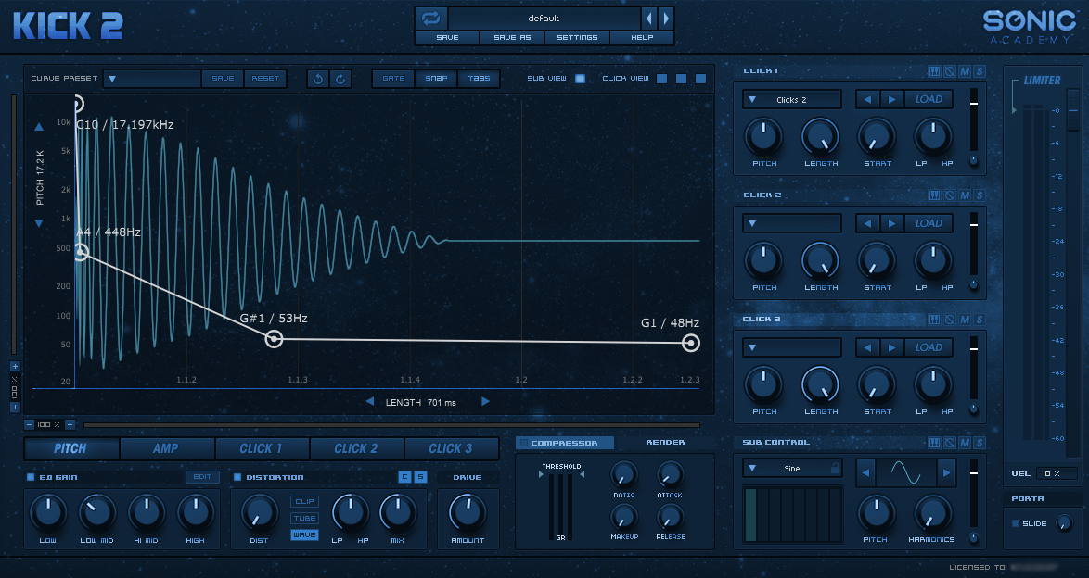The height and width of the screenshot is (578, 1089).
Task: Open the Click 2 sample dropdown
Action: coord(792,223)
